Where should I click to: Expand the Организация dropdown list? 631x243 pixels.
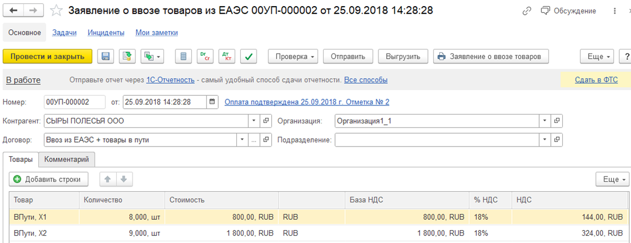point(544,121)
